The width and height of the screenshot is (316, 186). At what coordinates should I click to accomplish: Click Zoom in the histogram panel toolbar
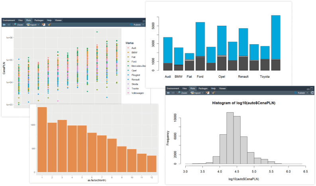[183, 92]
